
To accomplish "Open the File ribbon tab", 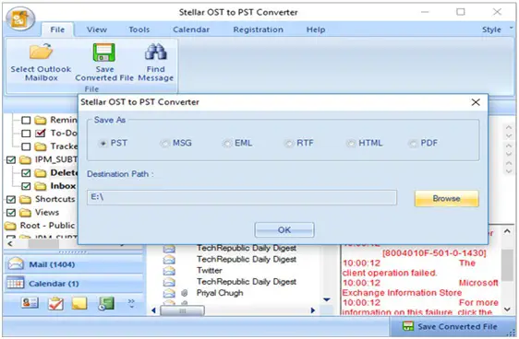I will [x=57, y=29].
